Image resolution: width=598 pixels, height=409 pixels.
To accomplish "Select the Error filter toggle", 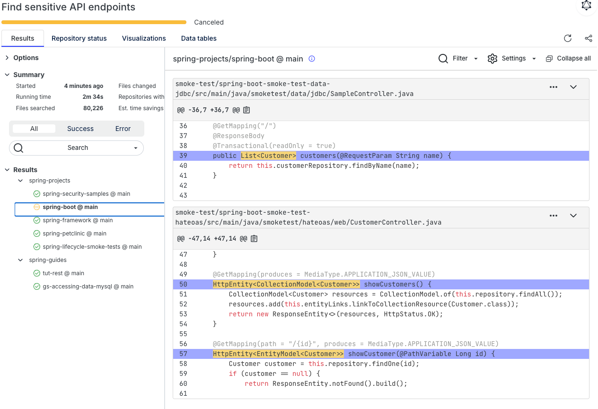I will tap(123, 129).
